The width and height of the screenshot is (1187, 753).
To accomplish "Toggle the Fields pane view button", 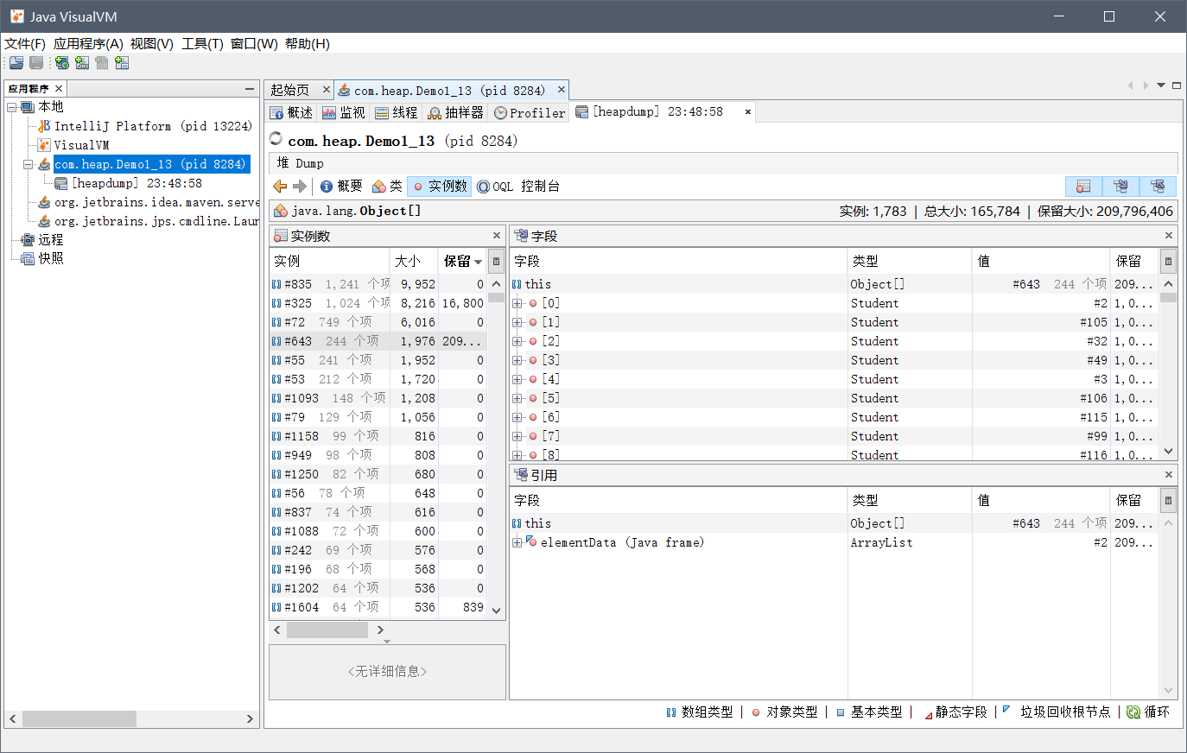I will click(x=1120, y=186).
